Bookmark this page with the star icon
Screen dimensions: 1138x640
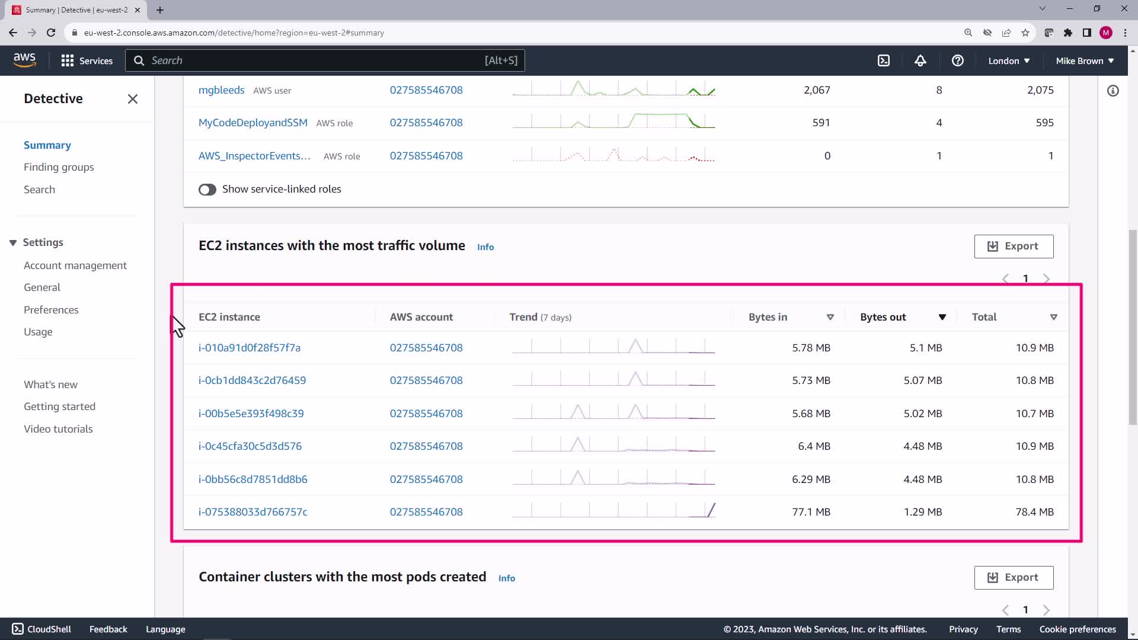coord(1025,33)
